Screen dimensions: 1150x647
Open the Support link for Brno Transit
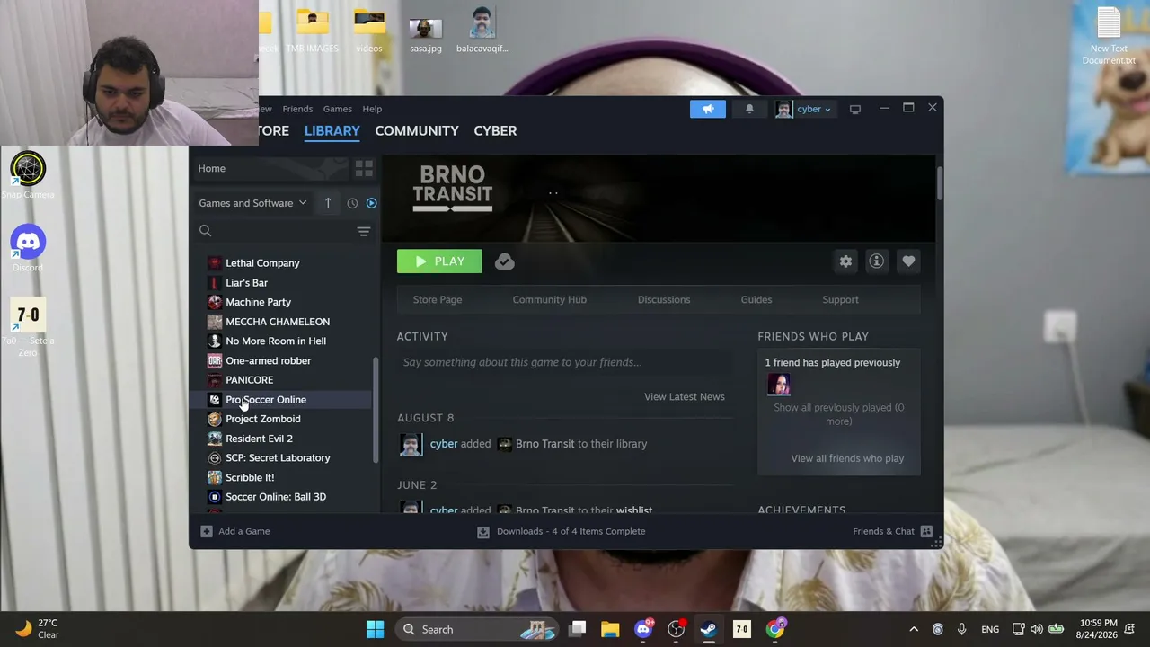click(840, 299)
